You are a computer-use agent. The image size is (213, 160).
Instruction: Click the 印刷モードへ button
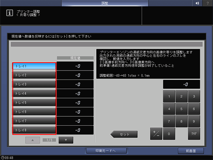pyautogui.click(x=106, y=151)
